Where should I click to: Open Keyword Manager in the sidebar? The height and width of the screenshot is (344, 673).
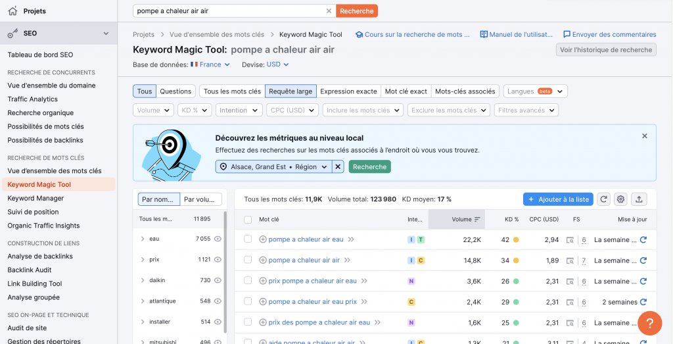[35, 198]
